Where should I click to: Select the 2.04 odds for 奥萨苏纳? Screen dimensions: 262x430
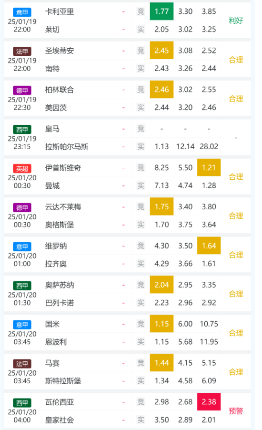pyautogui.click(x=161, y=285)
